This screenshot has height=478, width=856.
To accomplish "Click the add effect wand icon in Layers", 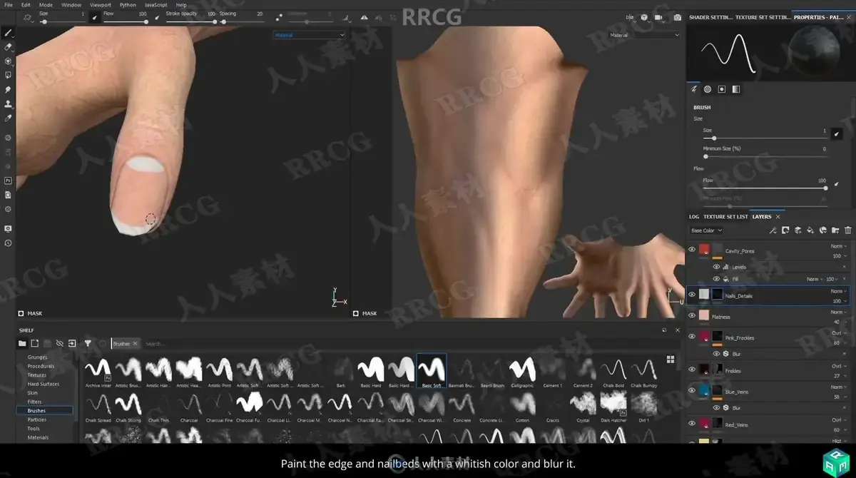I will pyautogui.click(x=773, y=230).
